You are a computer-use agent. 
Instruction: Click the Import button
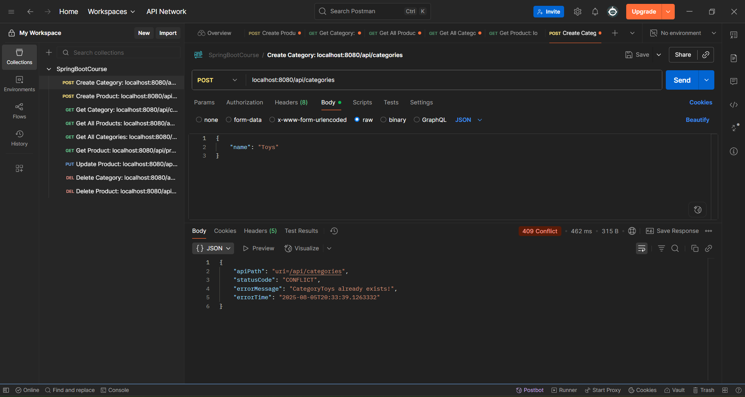[x=168, y=33]
